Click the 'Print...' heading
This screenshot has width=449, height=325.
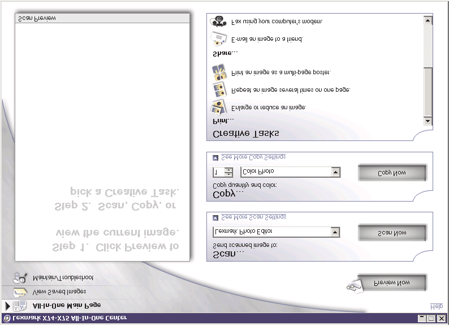[223, 121]
